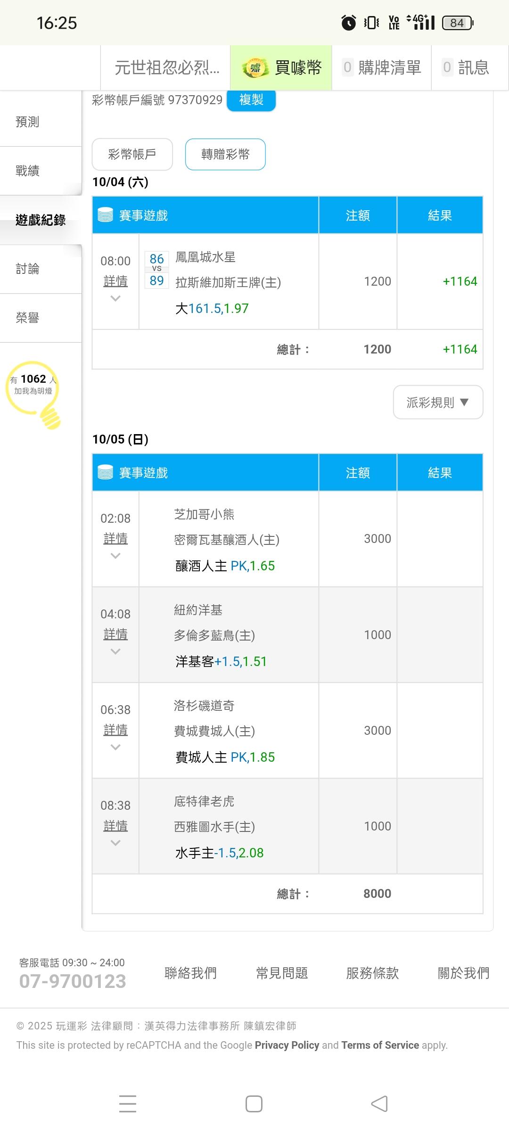Select the 彩幣帳戶 button
This screenshot has height=1135, width=509.
(x=132, y=154)
